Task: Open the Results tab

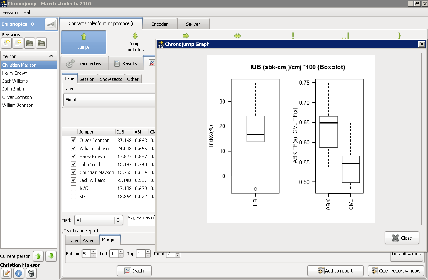Action: pyautogui.click(x=126, y=63)
